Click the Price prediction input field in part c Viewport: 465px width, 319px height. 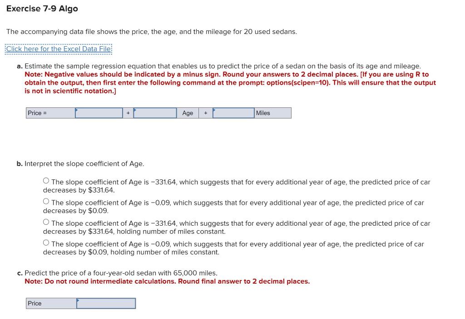click(107, 303)
